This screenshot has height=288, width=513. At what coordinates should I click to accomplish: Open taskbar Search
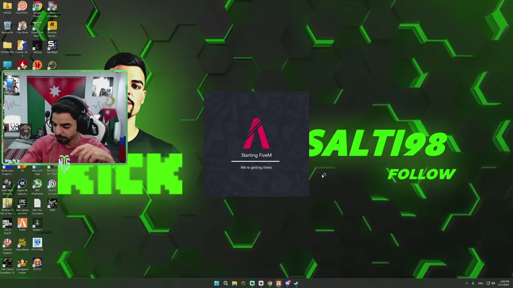[226, 283]
